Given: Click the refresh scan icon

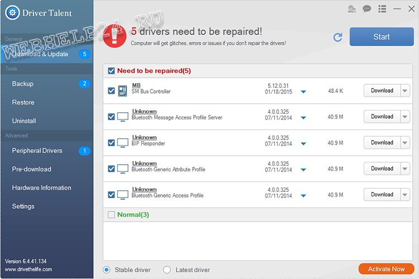Looking at the screenshot, I should pyautogui.click(x=338, y=37).
